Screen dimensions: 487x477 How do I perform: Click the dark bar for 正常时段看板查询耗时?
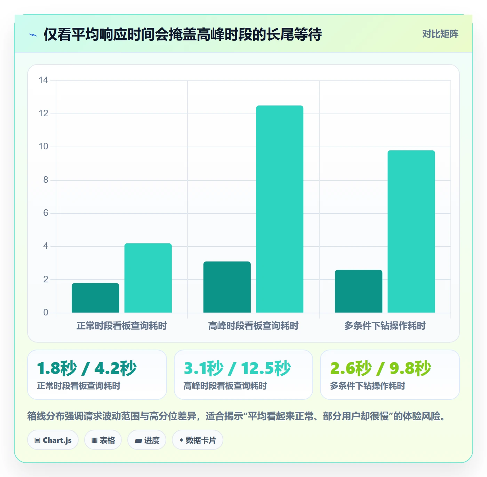[x=95, y=298]
